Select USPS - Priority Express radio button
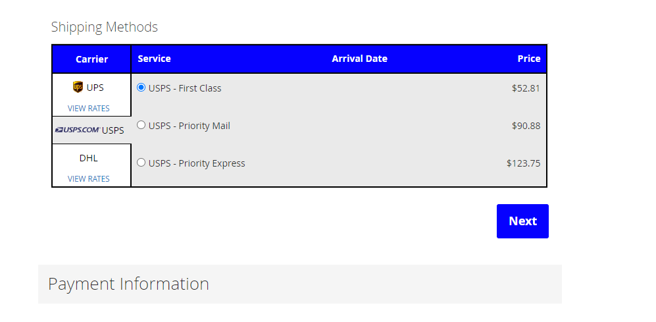Image resolution: width=656 pixels, height=322 pixels. coord(141,163)
